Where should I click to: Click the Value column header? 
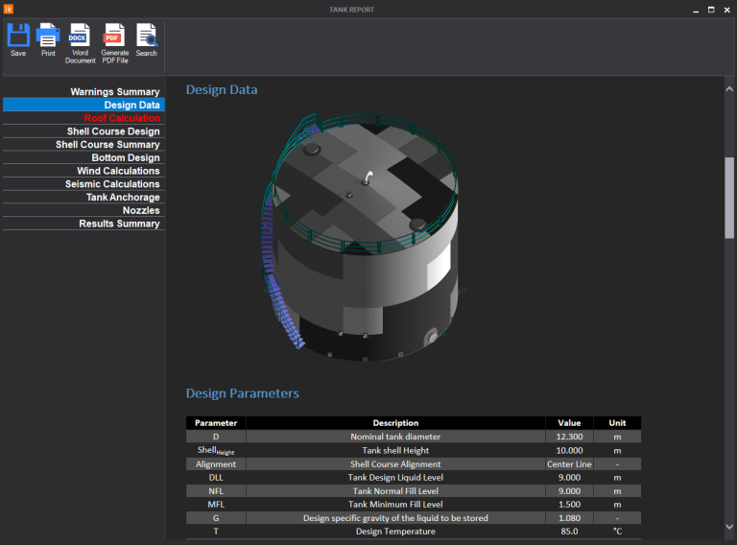(569, 423)
